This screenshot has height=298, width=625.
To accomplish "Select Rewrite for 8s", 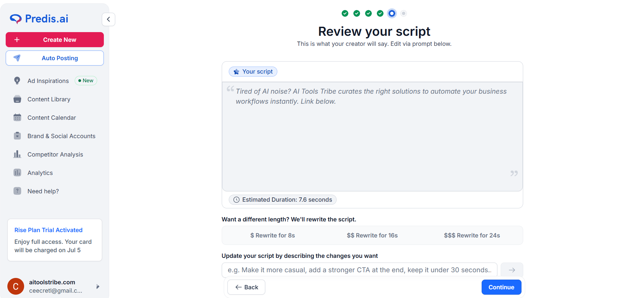I will click(273, 235).
